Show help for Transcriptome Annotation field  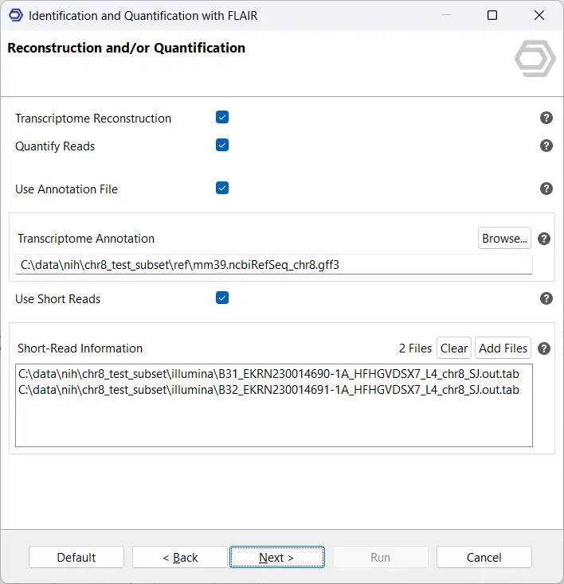545,239
